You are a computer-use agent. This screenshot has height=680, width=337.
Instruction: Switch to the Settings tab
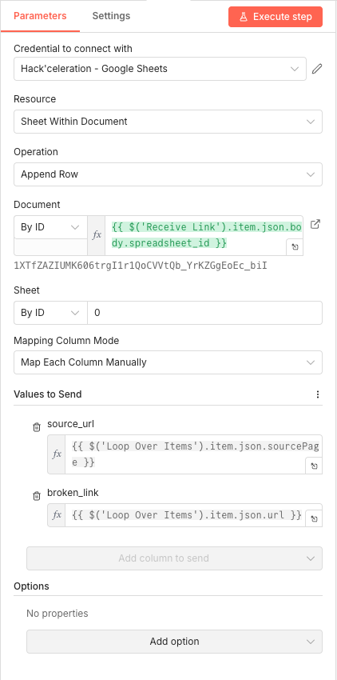[111, 16]
